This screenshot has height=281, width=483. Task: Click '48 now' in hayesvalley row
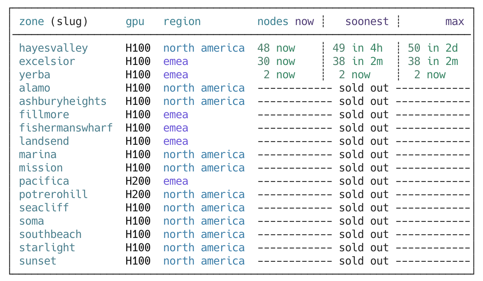[276, 48]
